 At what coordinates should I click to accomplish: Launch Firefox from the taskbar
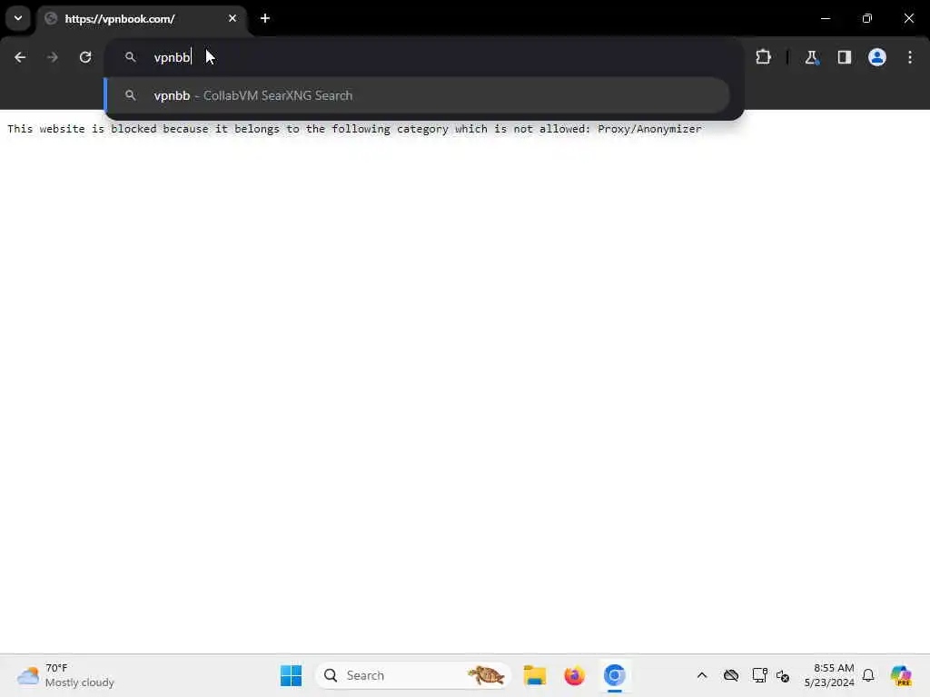(574, 675)
